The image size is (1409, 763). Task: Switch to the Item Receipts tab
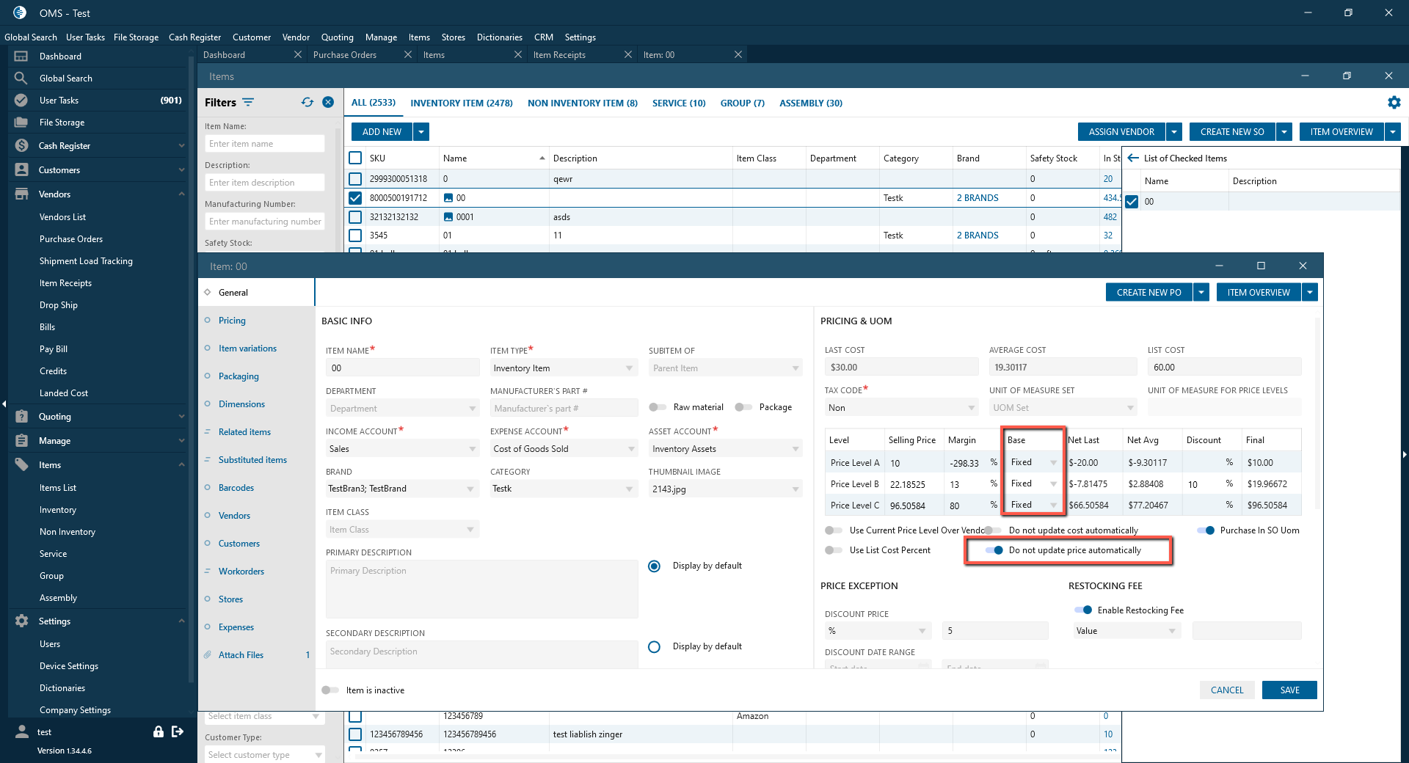tap(559, 55)
